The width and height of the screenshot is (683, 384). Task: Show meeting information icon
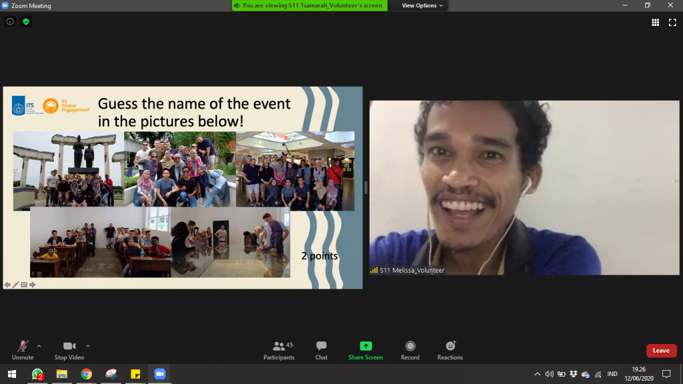[x=10, y=22]
